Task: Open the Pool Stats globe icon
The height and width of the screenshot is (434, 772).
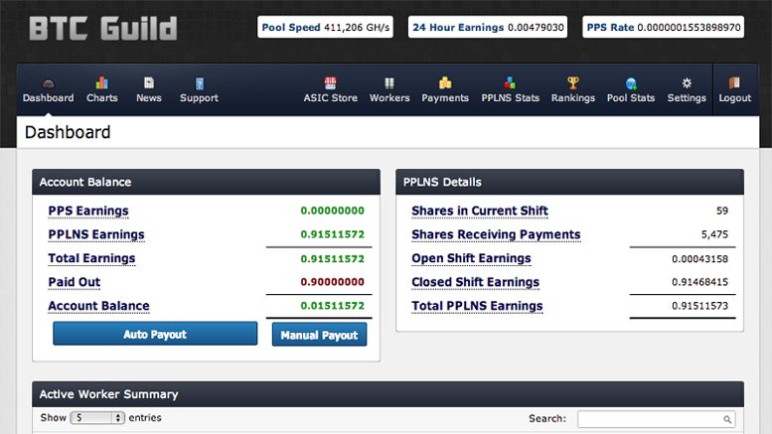Action: (x=631, y=83)
